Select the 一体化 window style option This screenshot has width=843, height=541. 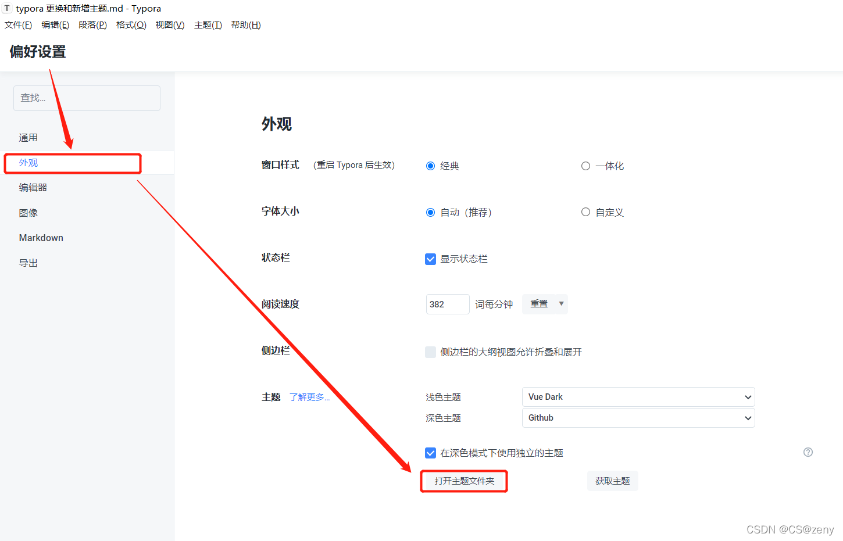click(585, 166)
